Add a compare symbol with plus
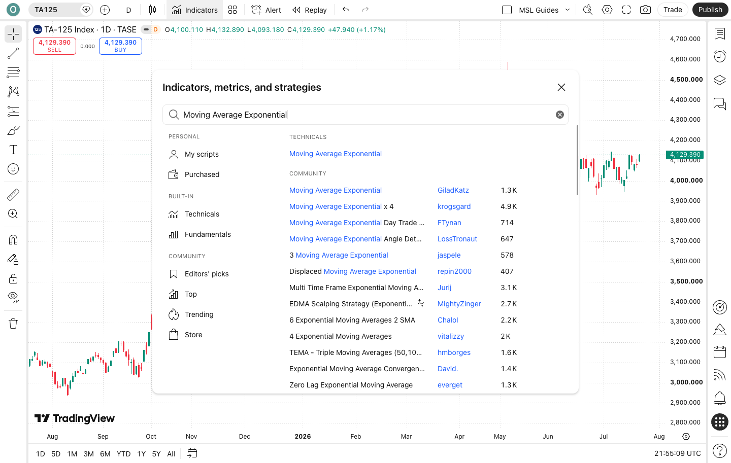Viewport: 731px width, 463px height. coord(105,10)
